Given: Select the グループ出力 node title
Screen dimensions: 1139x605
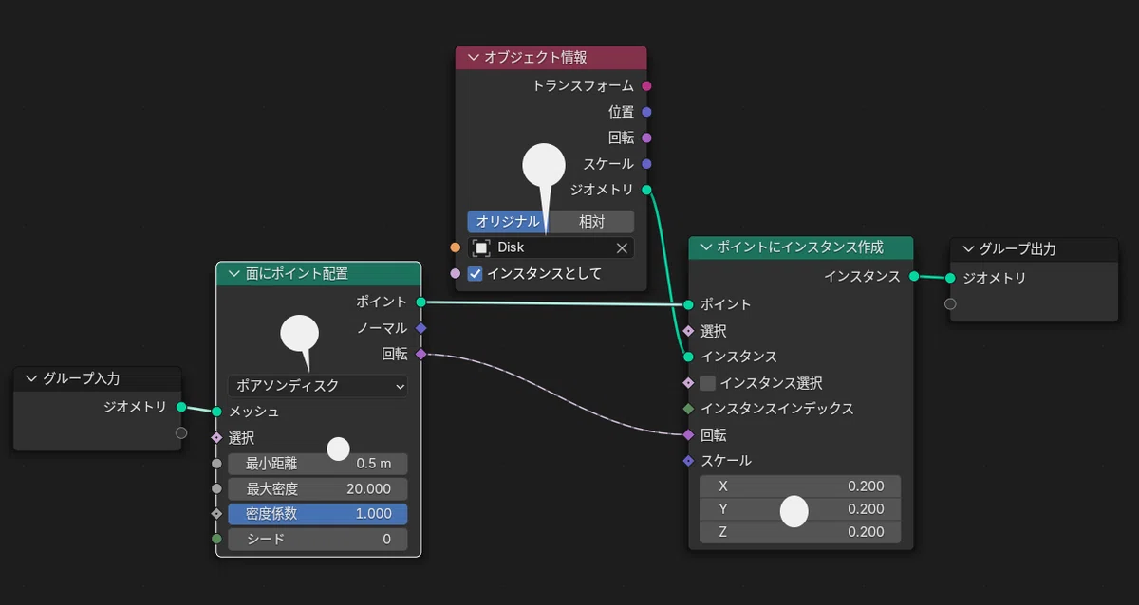Looking at the screenshot, I should [x=1018, y=249].
